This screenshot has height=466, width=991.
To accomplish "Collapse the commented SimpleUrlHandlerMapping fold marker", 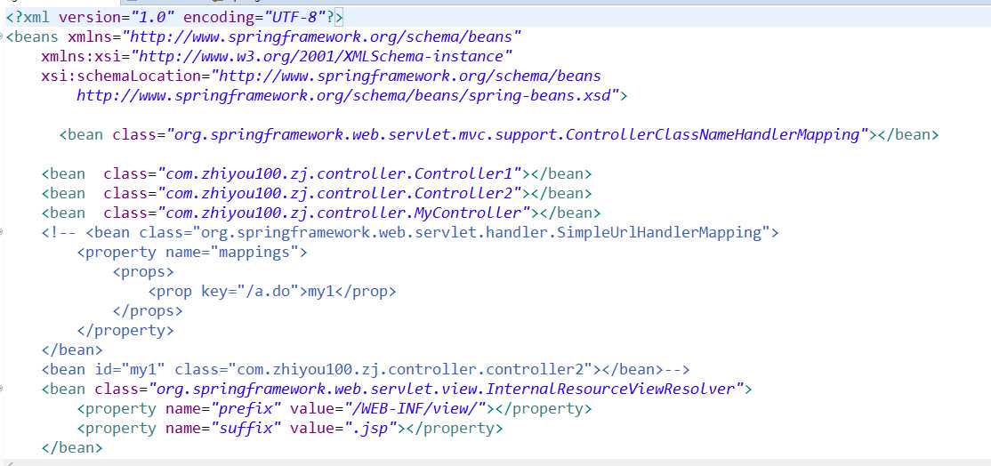I will click(x=2, y=232).
